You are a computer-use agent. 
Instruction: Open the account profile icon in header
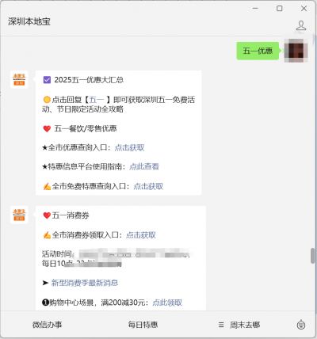[300, 26]
